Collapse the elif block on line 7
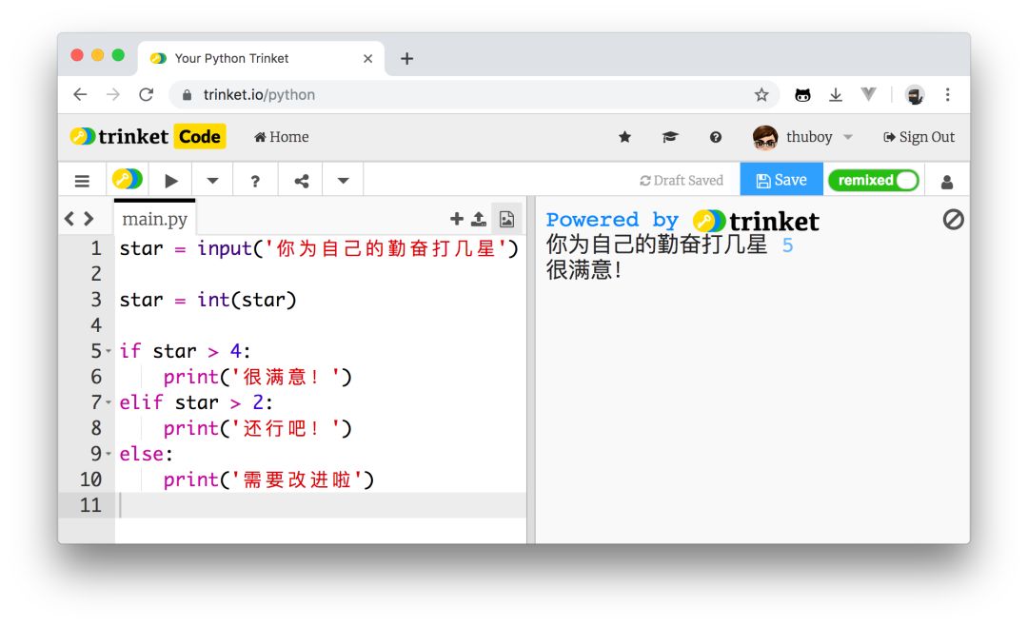 (109, 402)
